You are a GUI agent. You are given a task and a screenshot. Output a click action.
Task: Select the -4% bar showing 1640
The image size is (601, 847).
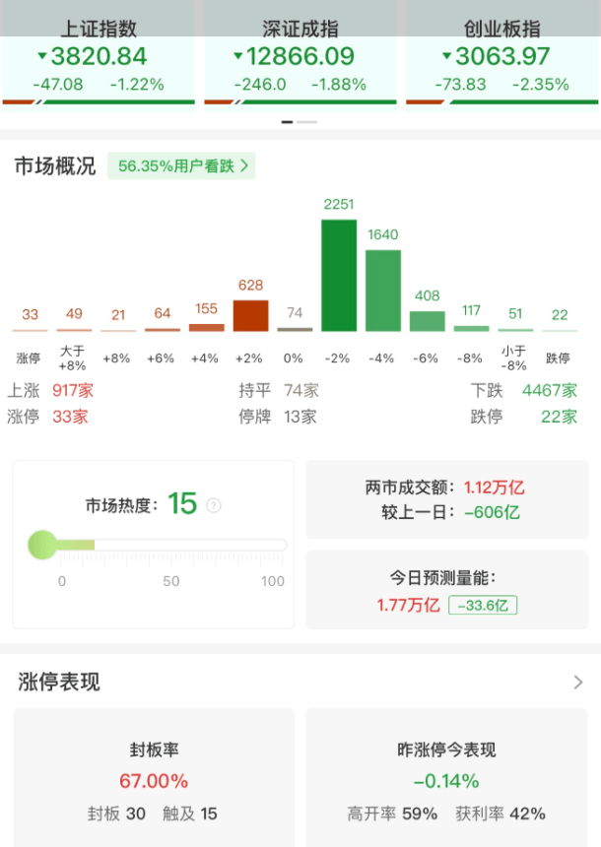pos(383,290)
